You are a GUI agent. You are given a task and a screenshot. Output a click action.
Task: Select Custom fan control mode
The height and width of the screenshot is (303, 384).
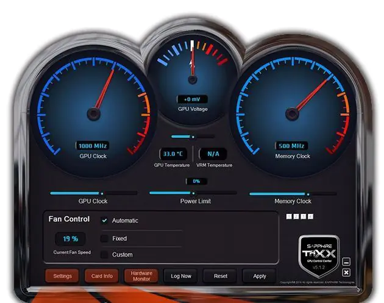point(104,255)
